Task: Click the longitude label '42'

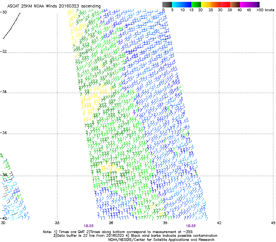Action: tap(219, 223)
